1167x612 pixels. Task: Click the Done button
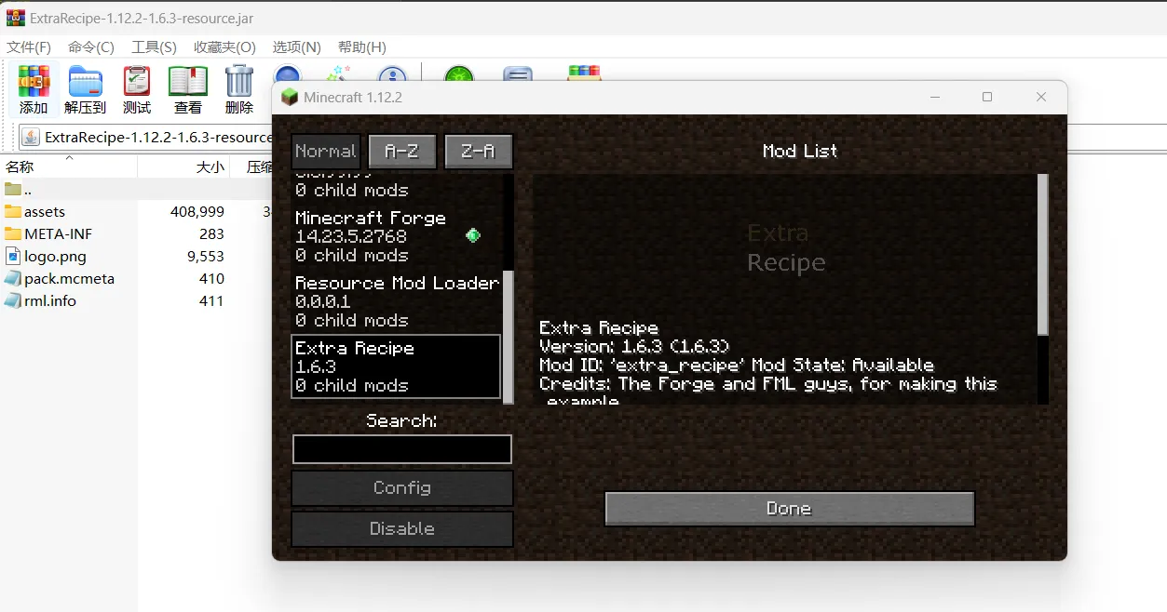coord(789,509)
